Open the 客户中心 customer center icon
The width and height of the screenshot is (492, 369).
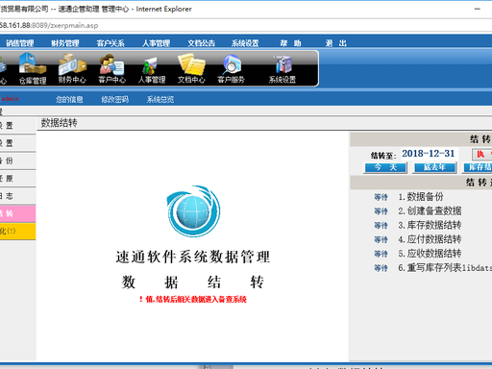pos(111,68)
